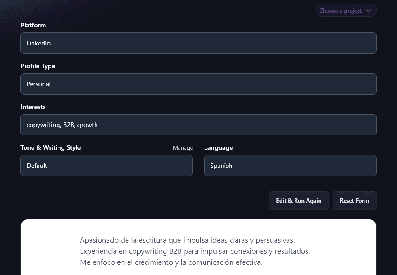Image resolution: width=397 pixels, height=275 pixels.
Task: Click the Default value in tone field
Action: tap(37, 166)
